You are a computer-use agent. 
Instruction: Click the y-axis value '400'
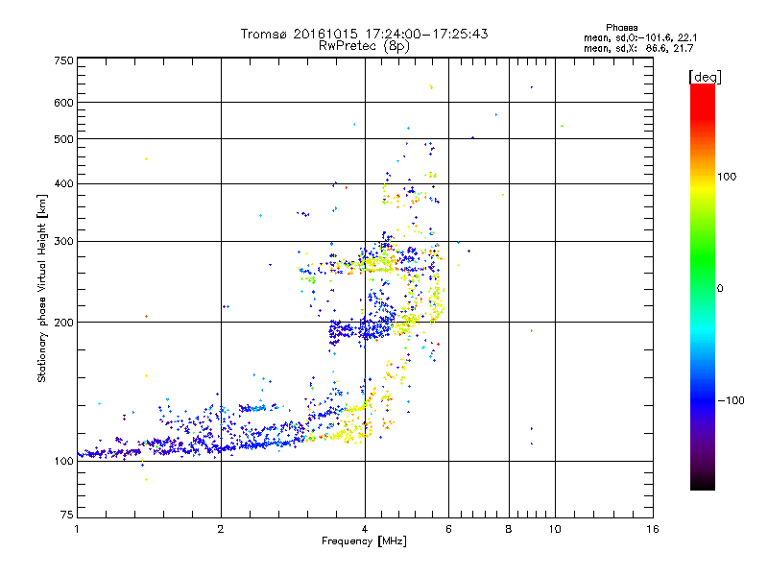click(63, 183)
